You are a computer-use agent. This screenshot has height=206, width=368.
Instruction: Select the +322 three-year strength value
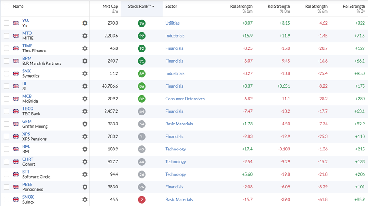pyautogui.click(x=360, y=23)
